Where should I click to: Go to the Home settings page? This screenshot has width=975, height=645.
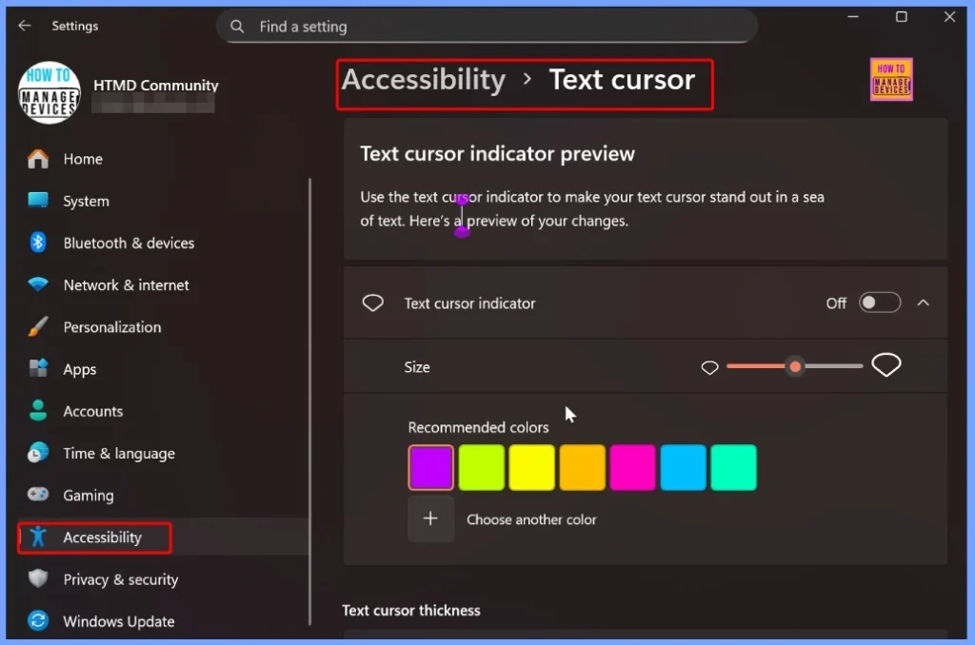(x=82, y=159)
